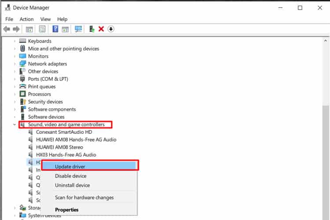Select HUAWEI AM08 Hands-Free AG Audio
The image size is (330, 220).
pyautogui.click(x=76, y=139)
